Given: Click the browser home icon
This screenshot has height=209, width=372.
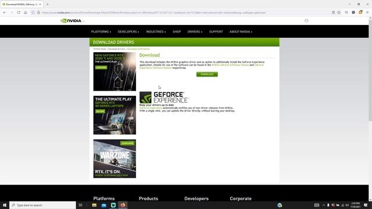Looking at the screenshot, I should click(26, 13).
